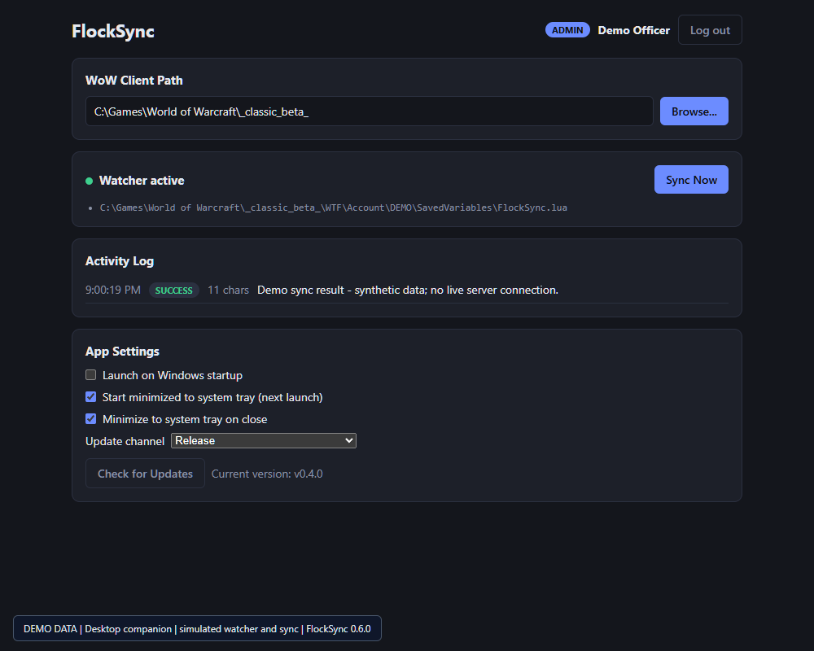Click the Demo Officer username
Screen dimensions: 814x651
click(x=633, y=30)
